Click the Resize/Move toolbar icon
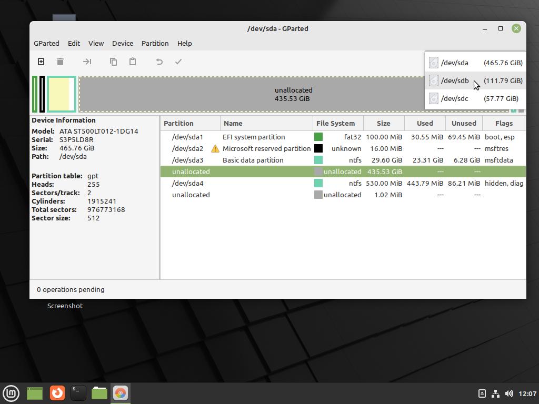The image size is (539, 404). (x=87, y=62)
